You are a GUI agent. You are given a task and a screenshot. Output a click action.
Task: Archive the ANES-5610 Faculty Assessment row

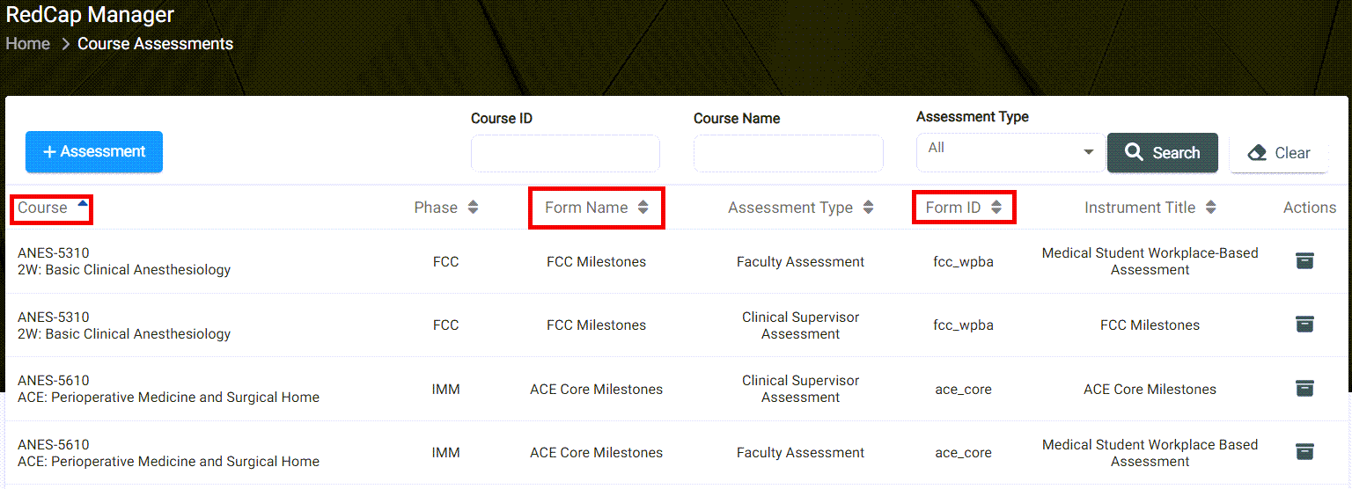[x=1304, y=452]
